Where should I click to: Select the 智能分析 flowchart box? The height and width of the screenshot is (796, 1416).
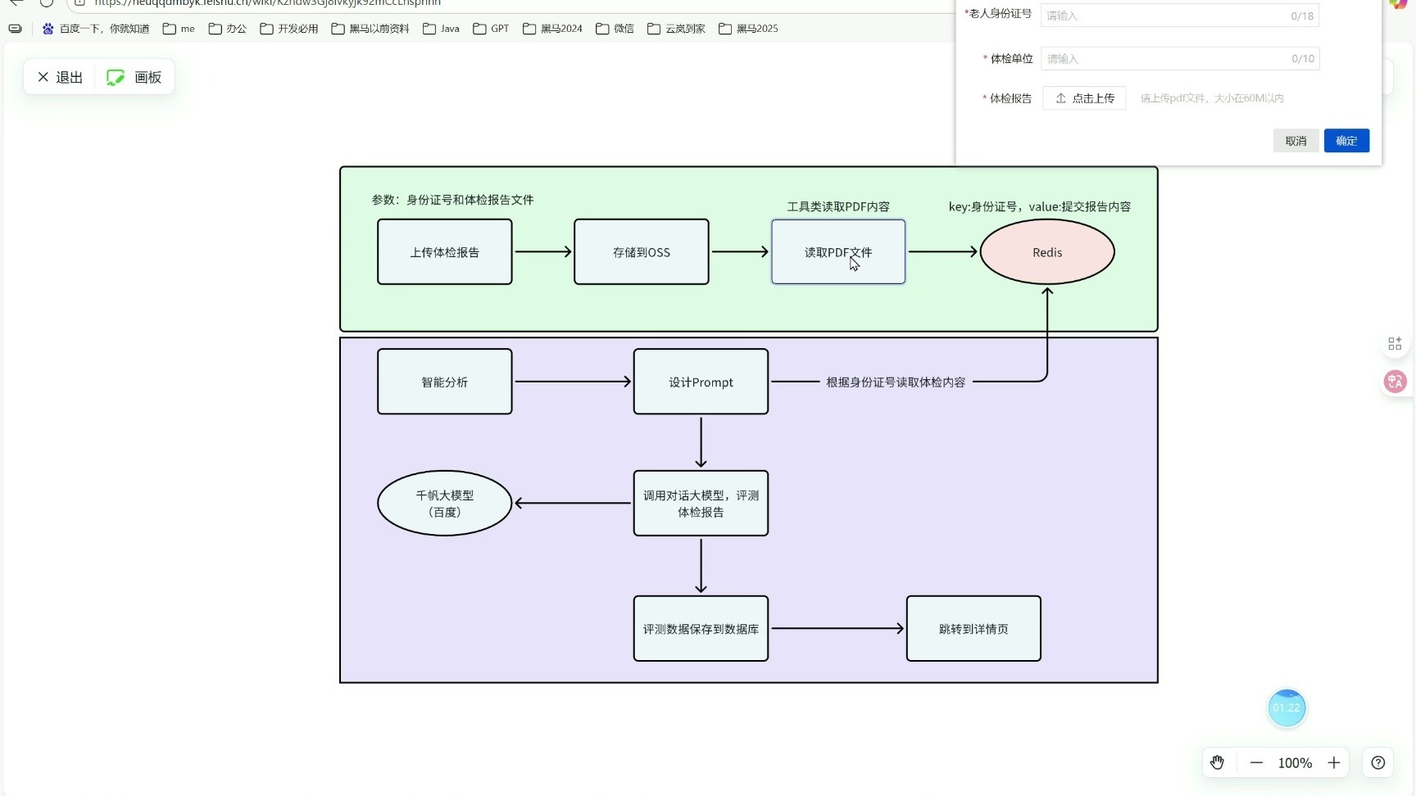pos(445,382)
